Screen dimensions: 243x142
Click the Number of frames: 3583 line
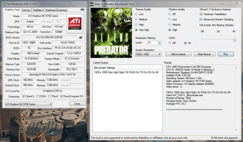[179, 98]
